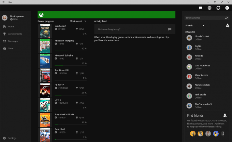Viewport: 232px width, 142px height.
Task: Click the Enter gamertag search field
Action: (206, 18)
